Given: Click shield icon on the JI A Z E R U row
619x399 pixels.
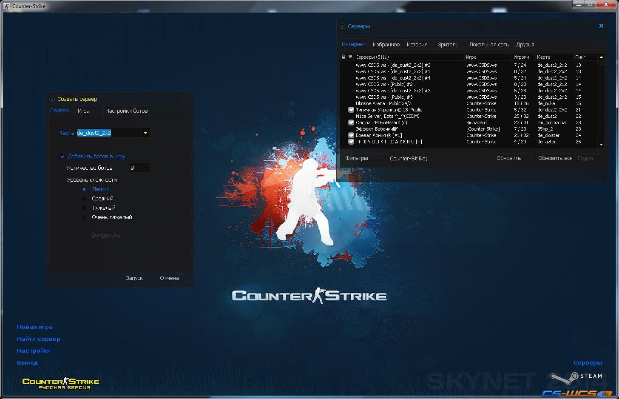Looking at the screenshot, I should tap(351, 142).
